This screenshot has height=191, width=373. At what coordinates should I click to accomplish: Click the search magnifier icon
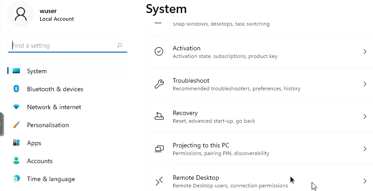(120, 45)
